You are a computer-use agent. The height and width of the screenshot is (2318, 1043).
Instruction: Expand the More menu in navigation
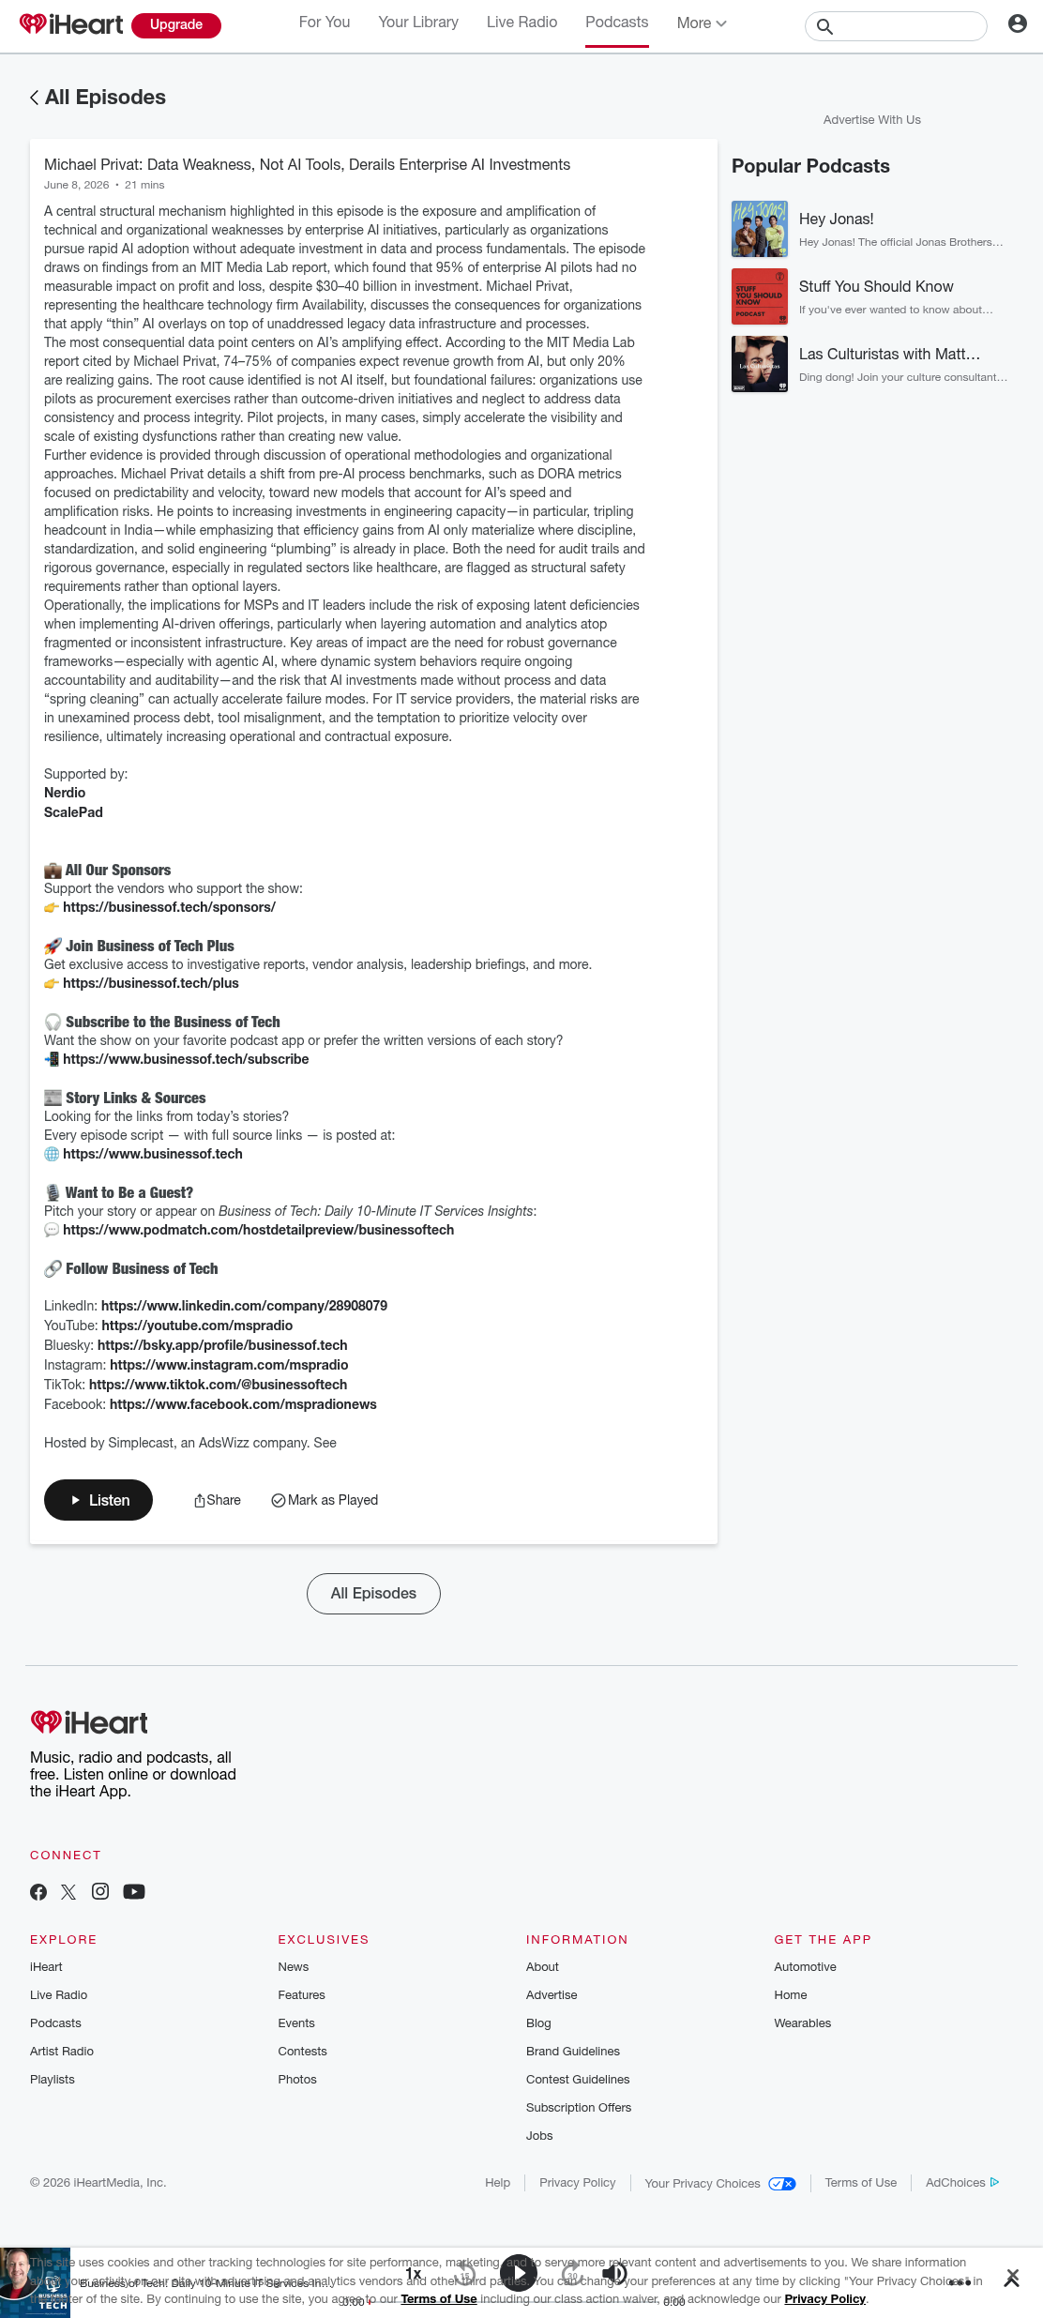702,23
